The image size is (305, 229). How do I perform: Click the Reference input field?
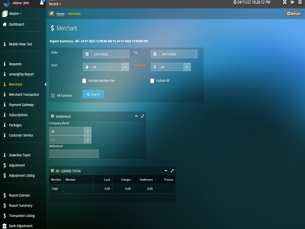pos(74,154)
